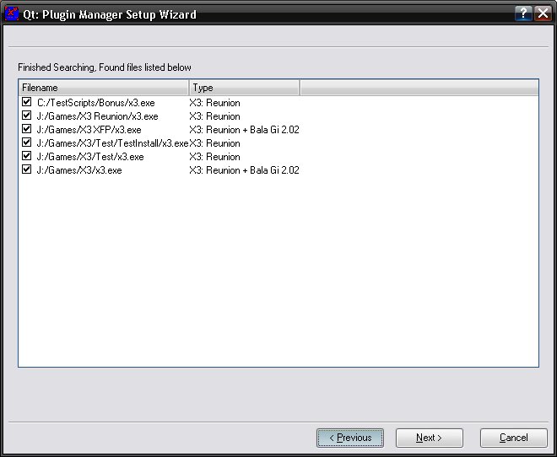Click the Help question mark button

click(x=523, y=13)
